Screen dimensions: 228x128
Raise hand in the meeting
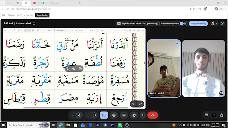pyautogui.click(x=134, y=115)
